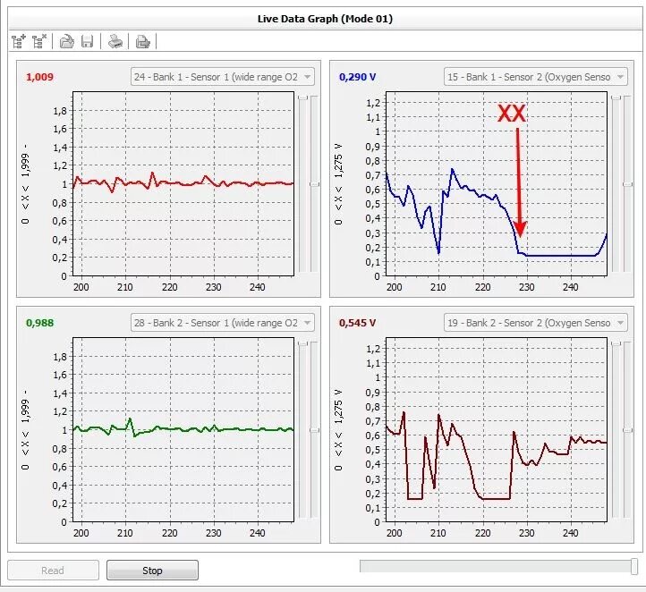Click the add graph icon with plus sign
646x592 pixels.
coord(19,41)
